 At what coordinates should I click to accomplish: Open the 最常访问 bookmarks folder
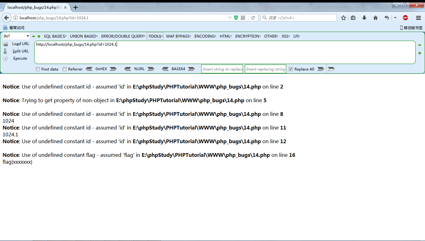click(x=14, y=28)
